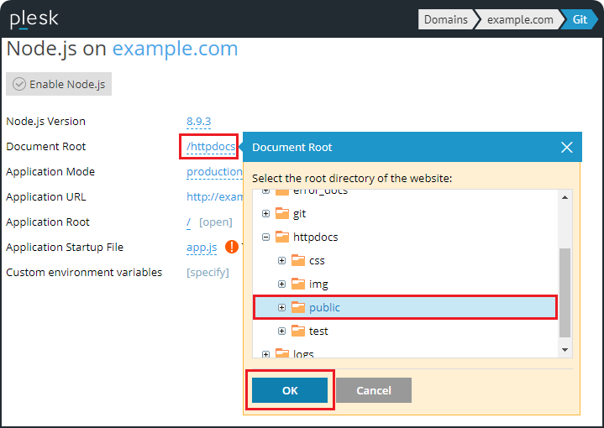Click the git folder icon

pos(282,213)
